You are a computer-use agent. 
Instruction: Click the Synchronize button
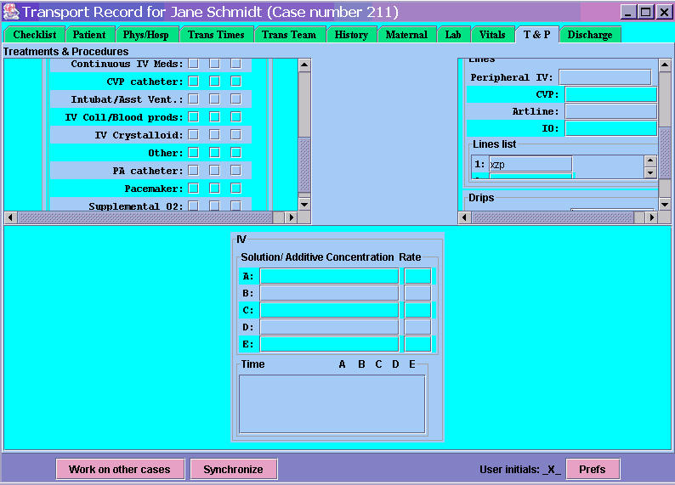coord(234,469)
